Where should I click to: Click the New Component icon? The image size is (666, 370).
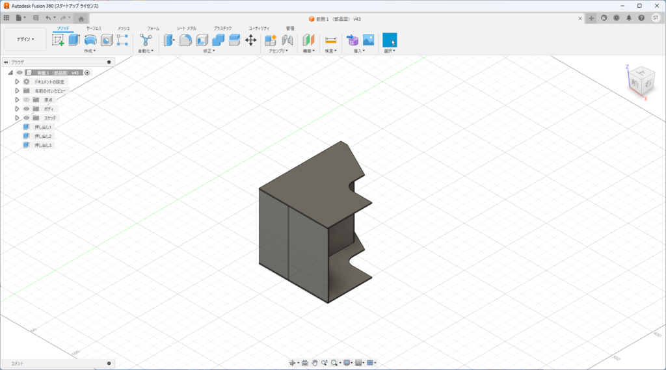[x=271, y=40]
